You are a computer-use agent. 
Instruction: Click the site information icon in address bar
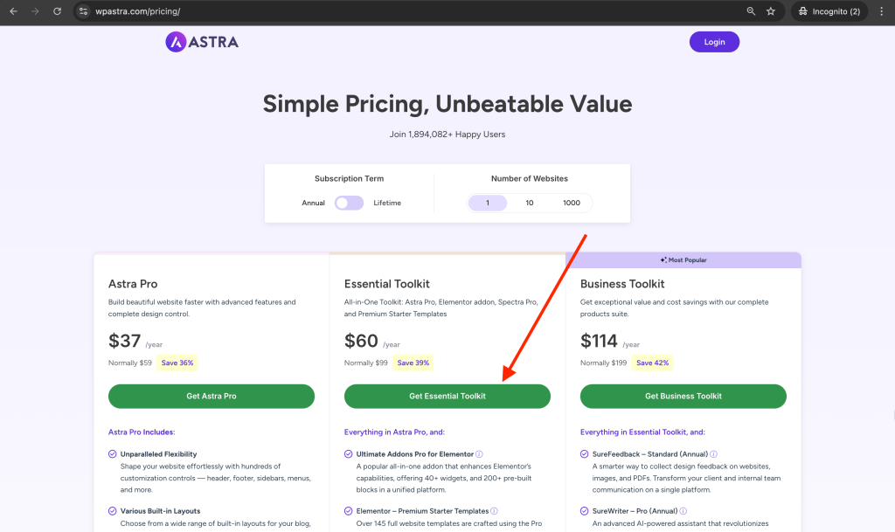(x=83, y=11)
